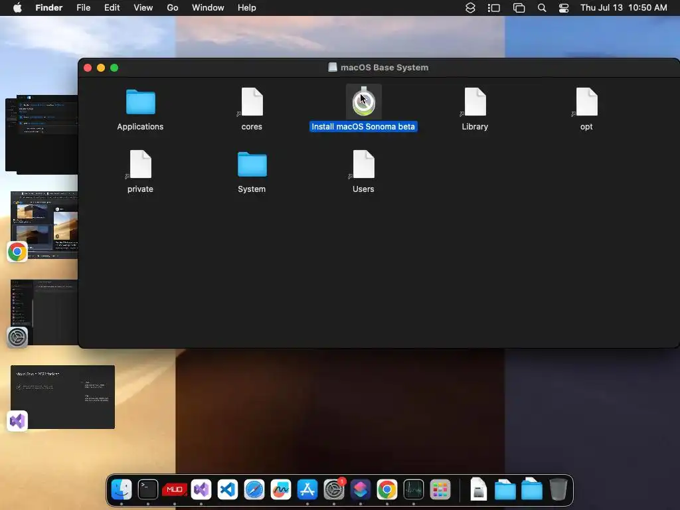The width and height of the screenshot is (680, 510).
Task: Open the Finder menu
Action: 49,7
